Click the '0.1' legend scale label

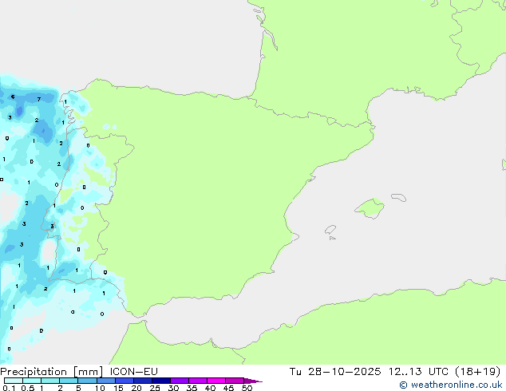[x=9, y=388]
